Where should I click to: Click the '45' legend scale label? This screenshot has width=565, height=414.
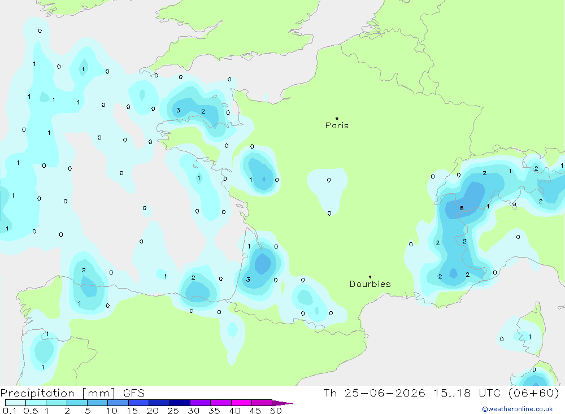(x=255, y=411)
